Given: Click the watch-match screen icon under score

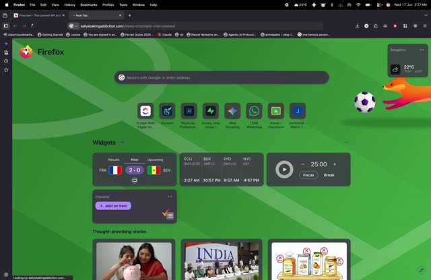Looking at the screenshot, I should tap(135, 180).
